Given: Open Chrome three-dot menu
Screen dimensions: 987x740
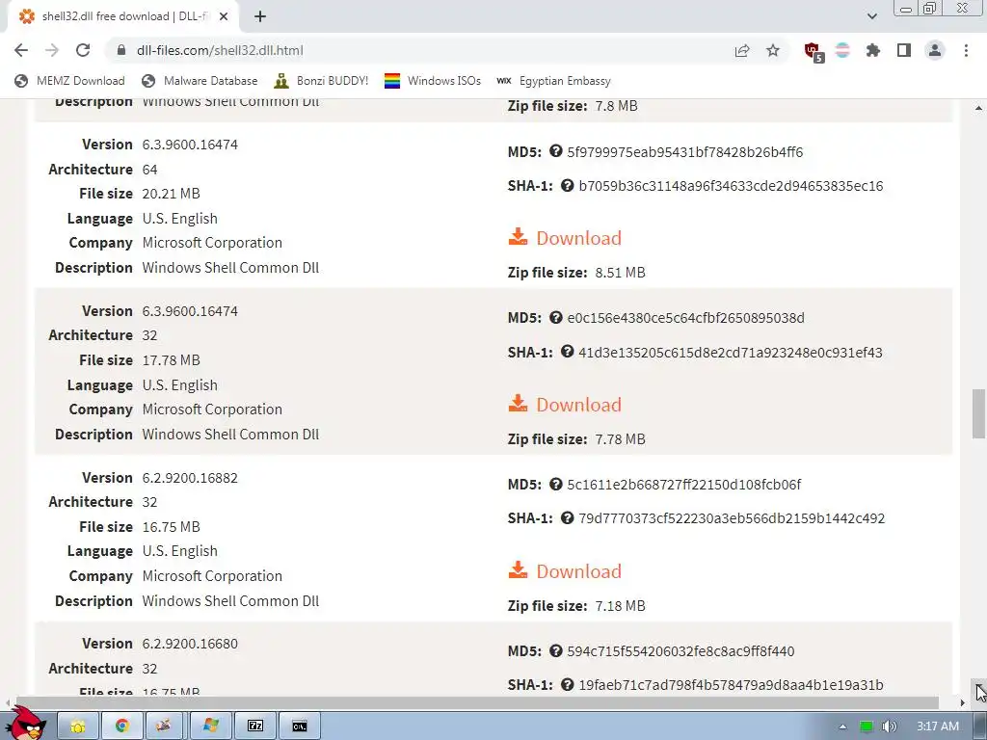Looking at the screenshot, I should coord(966,50).
